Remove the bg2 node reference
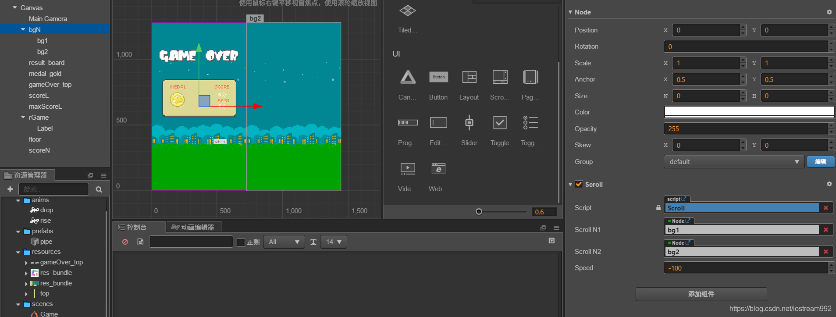The image size is (836, 317). point(826,252)
